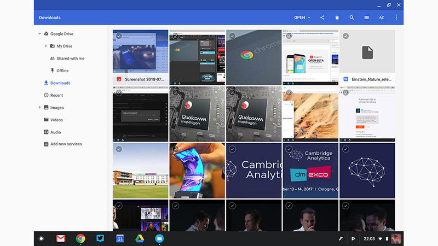Open the launcher circle on shelf
The width and height of the screenshot is (438, 246).
(41, 238)
